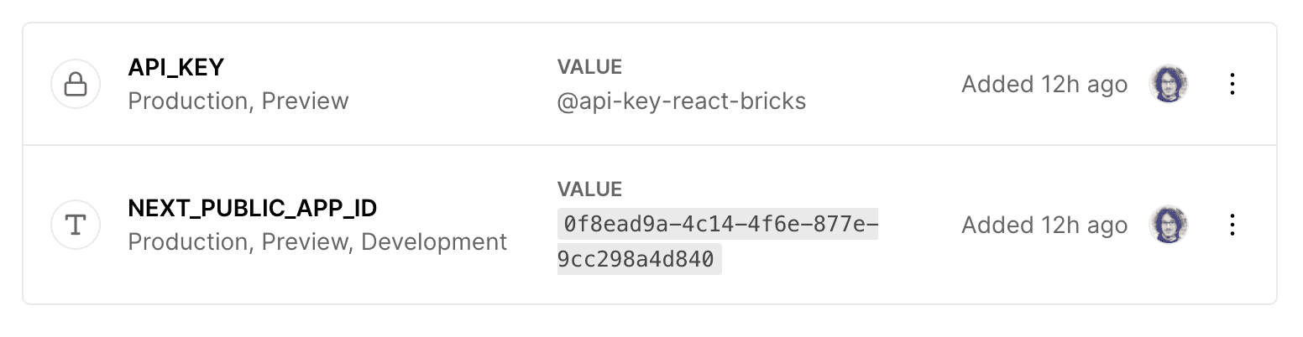Click the plaintext T icon beside NEXT_PUBLIC_APP_ID
This screenshot has height=337, width=1303.
point(76,225)
